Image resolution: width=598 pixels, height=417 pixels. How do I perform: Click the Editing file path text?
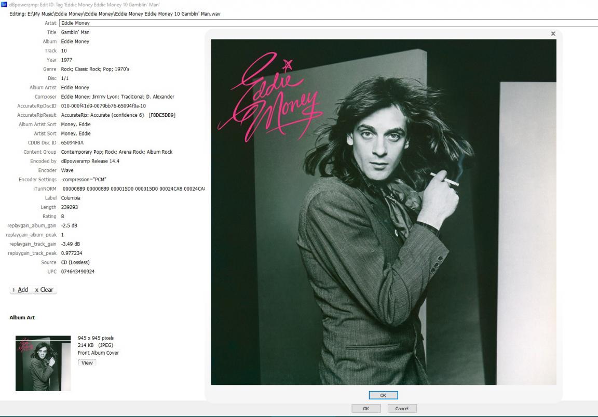point(115,14)
